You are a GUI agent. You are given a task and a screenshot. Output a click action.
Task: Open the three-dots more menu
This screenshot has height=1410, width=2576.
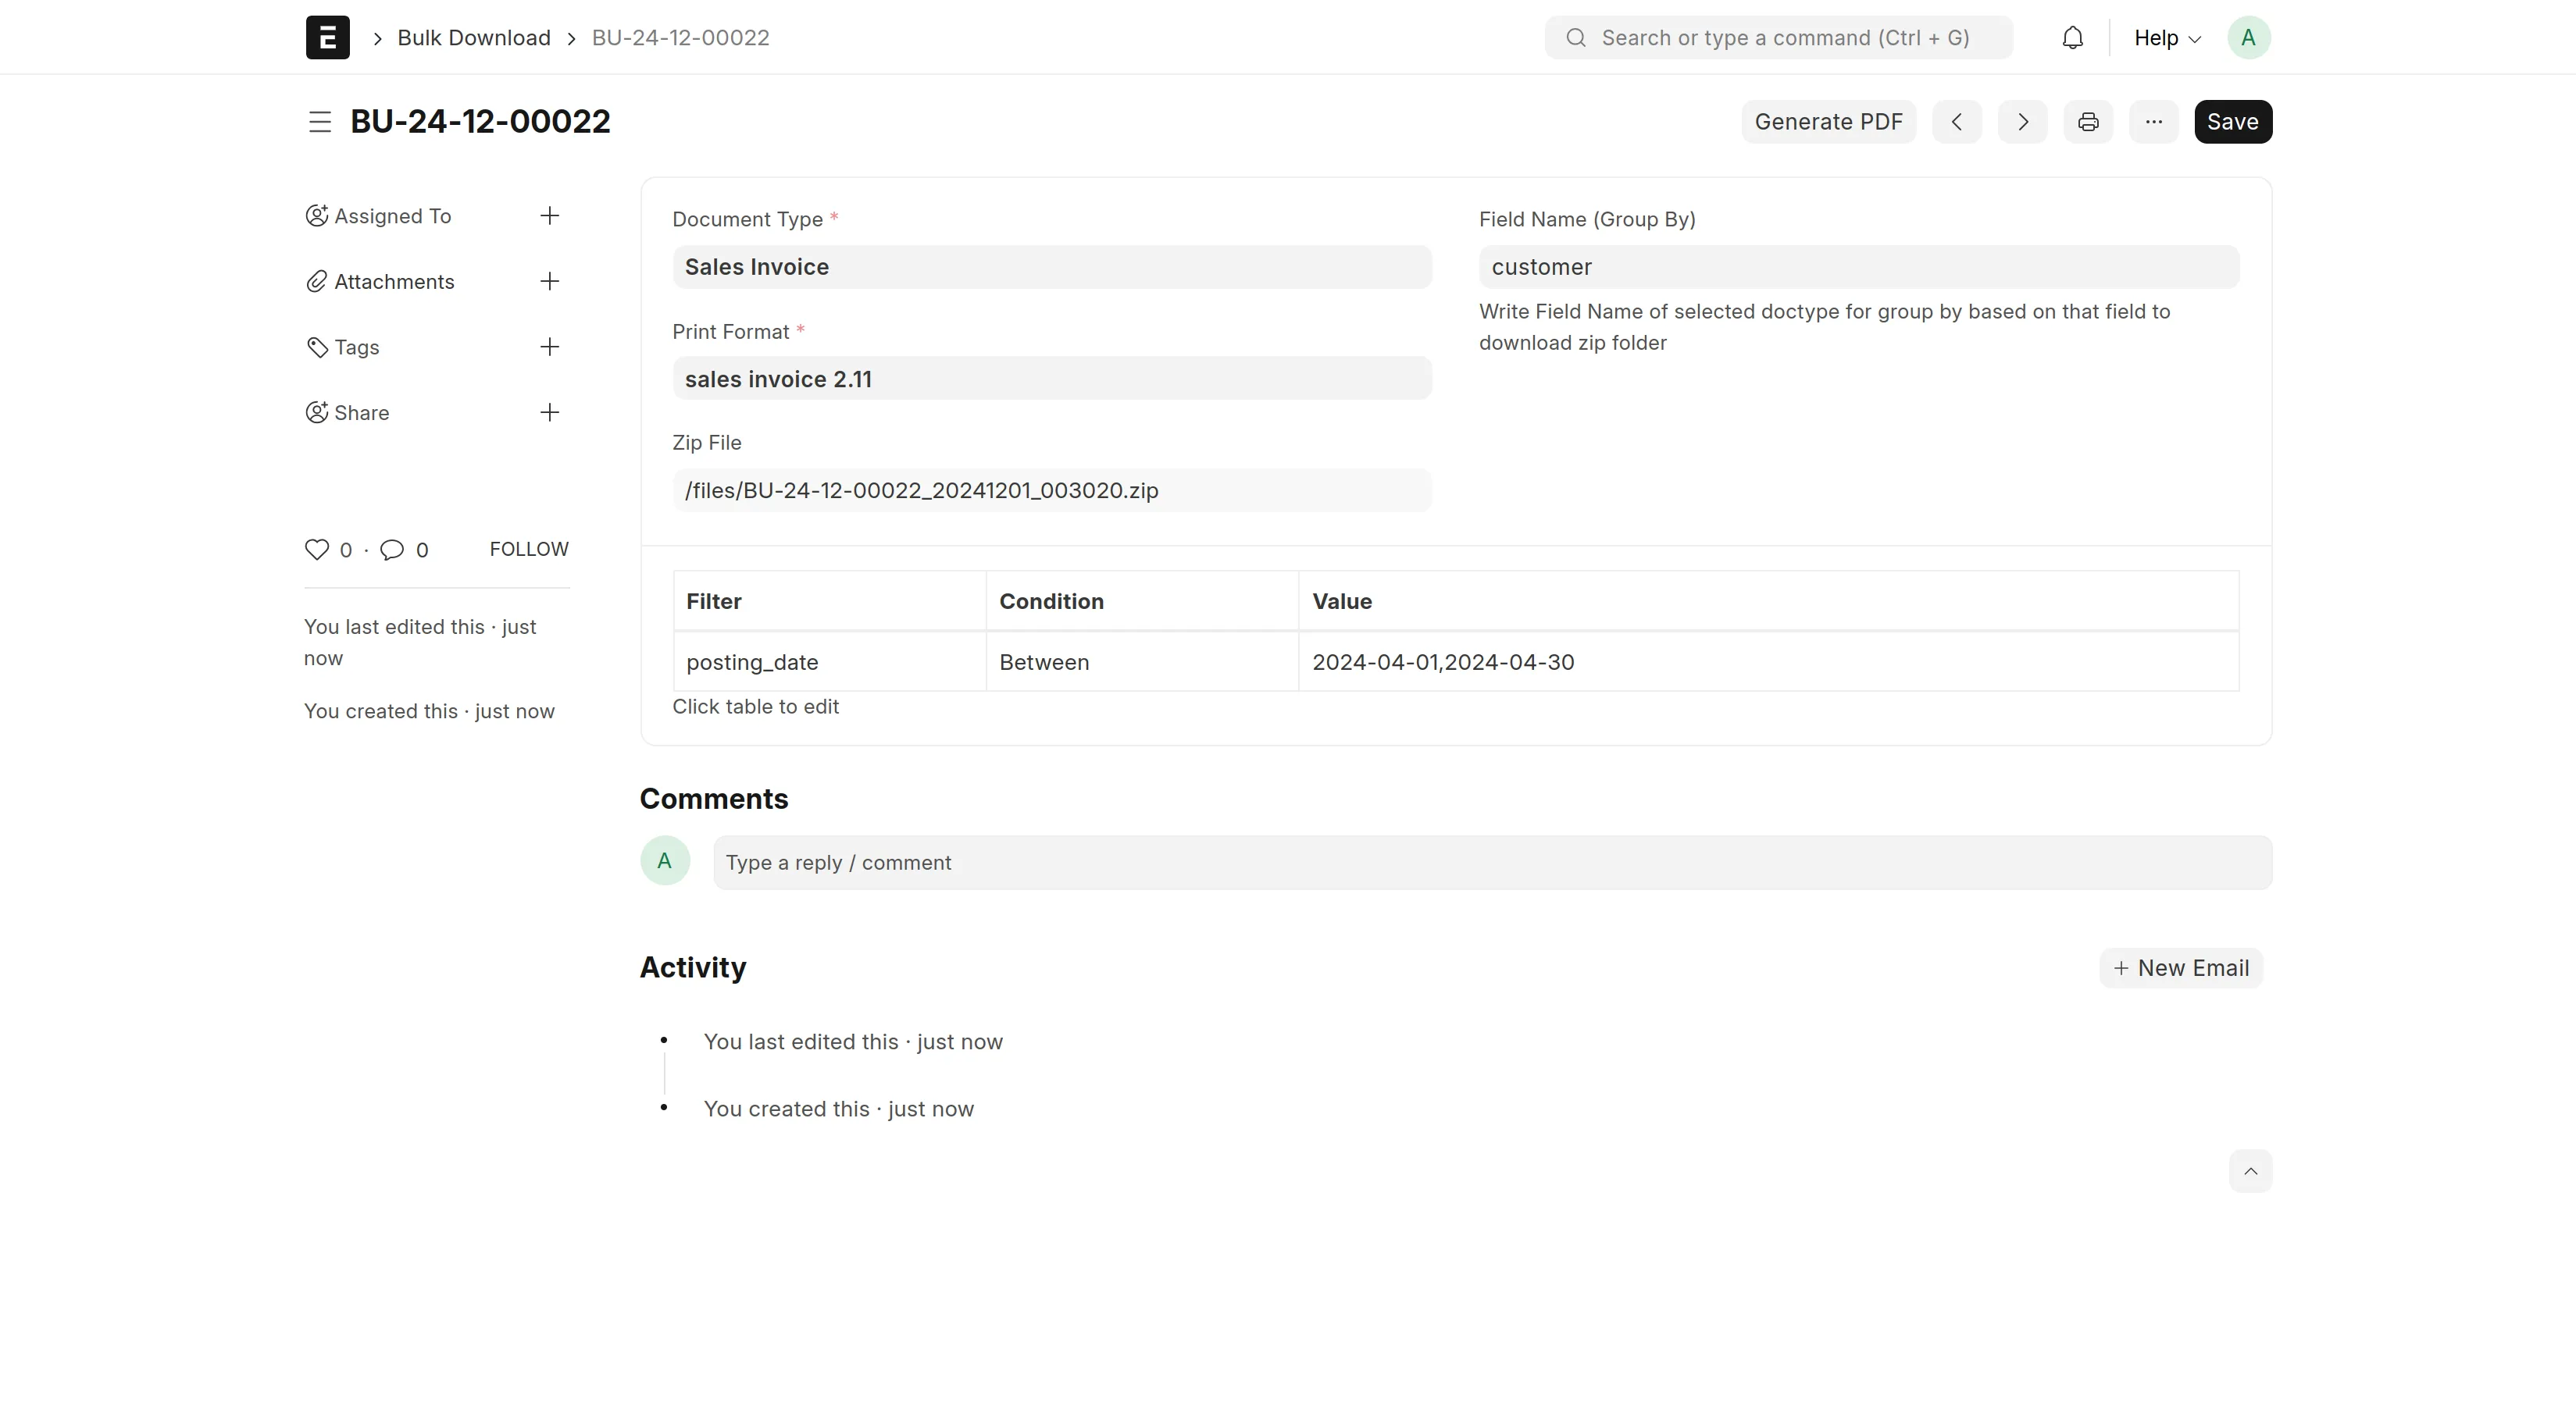pyautogui.click(x=2153, y=122)
